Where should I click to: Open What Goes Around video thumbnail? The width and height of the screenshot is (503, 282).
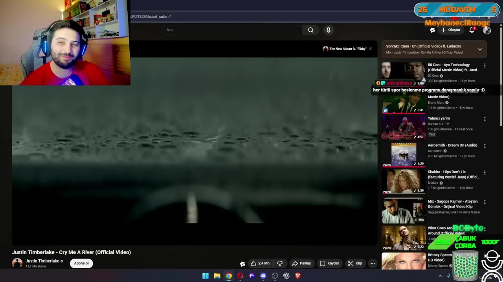coord(404,237)
